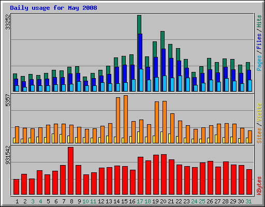
Task: Click day label 8 on the x-axis
Action: click(71, 201)
